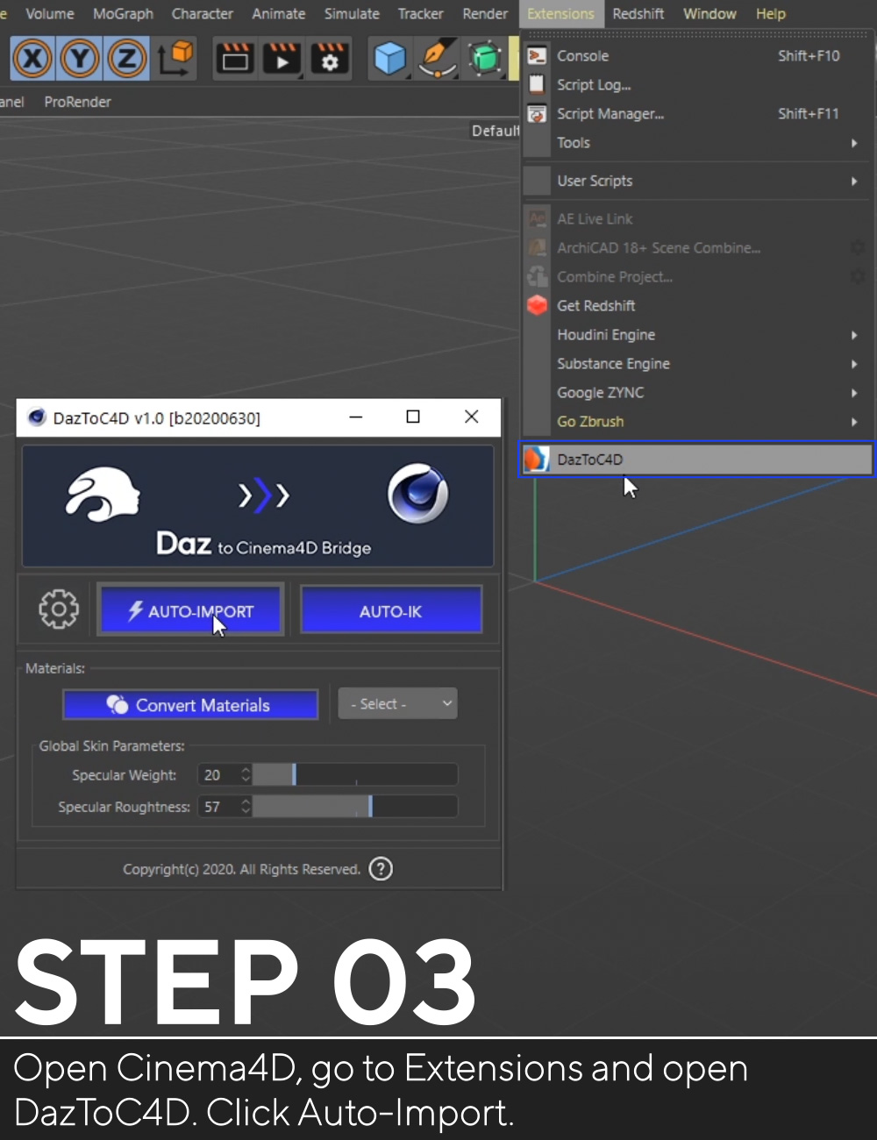Click the AUTO-IK button
877x1140 pixels.
coord(391,609)
